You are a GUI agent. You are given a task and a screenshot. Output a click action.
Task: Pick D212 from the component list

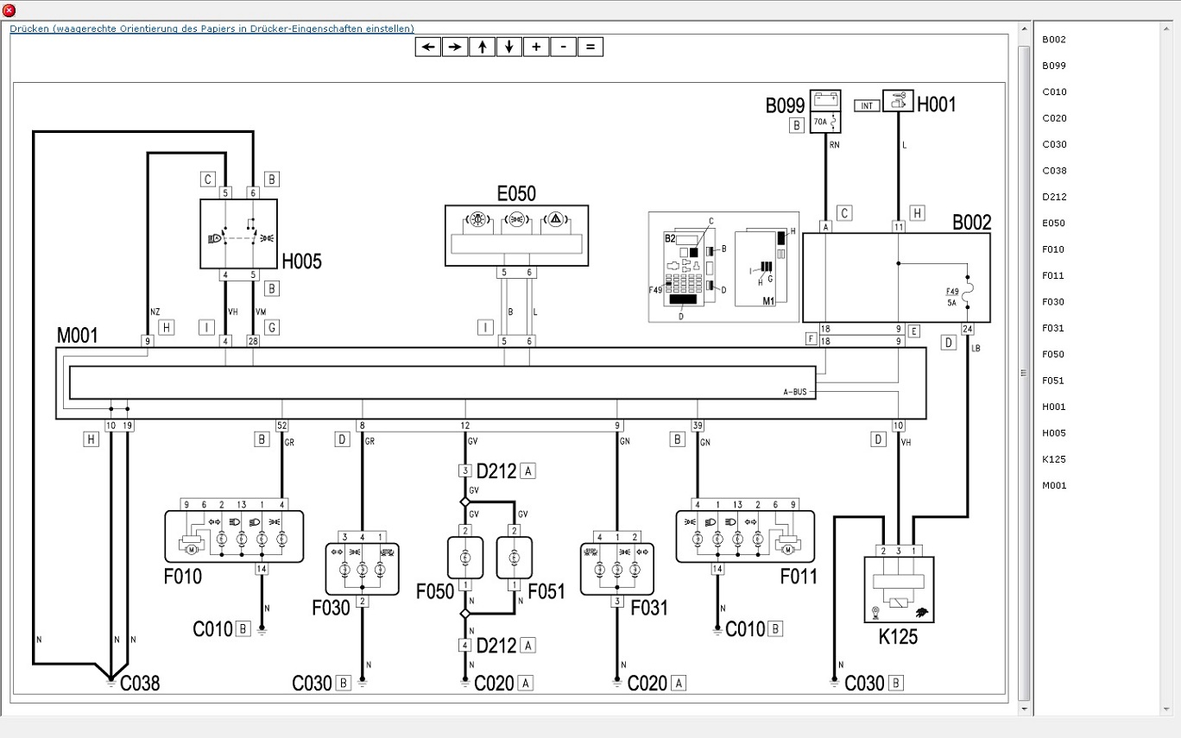click(x=1053, y=197)
